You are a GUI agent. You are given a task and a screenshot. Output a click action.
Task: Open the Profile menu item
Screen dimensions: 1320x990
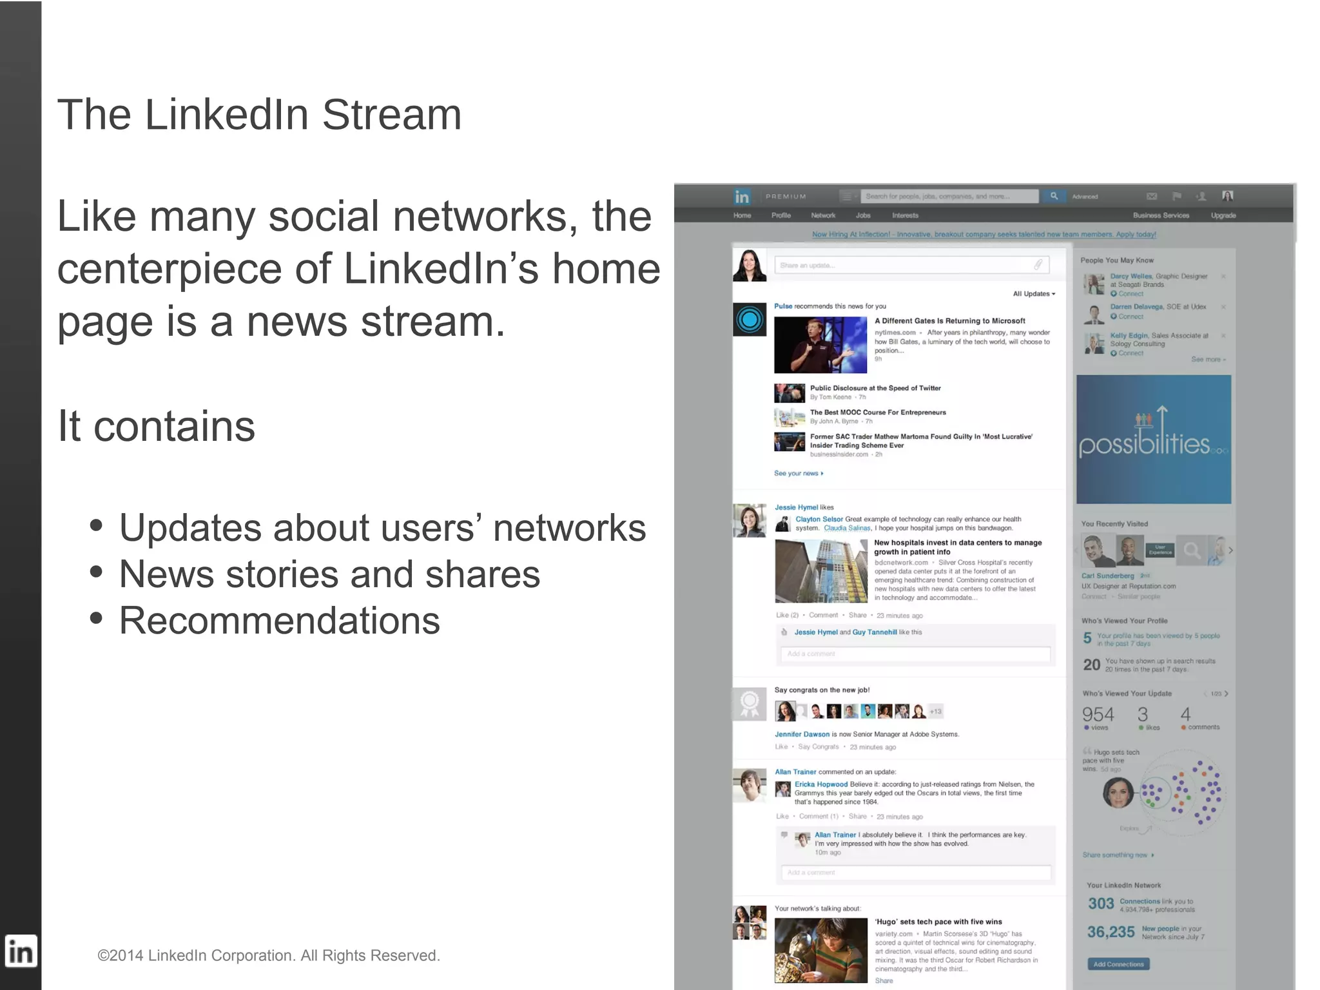tap(781, 215)
